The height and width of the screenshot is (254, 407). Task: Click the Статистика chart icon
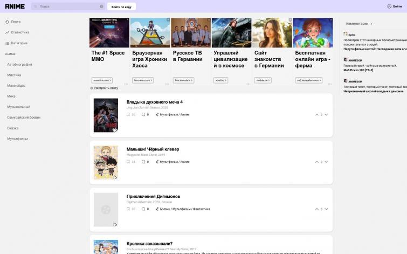7,32
